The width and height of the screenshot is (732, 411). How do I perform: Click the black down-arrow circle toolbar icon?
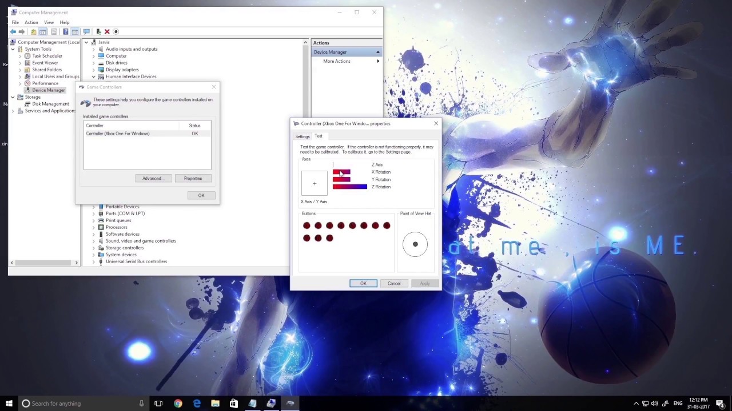point(116,31)
